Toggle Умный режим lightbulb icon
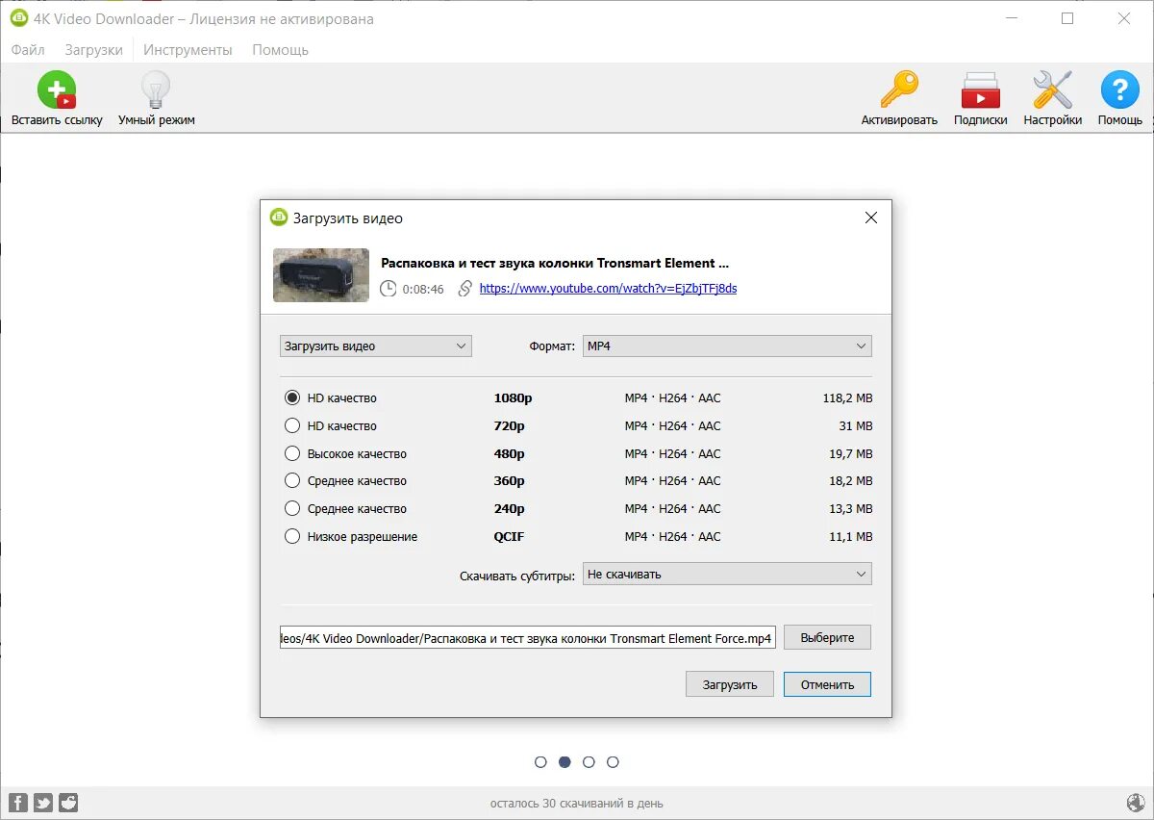This screenshot has width=1154, height=820. 156,90
